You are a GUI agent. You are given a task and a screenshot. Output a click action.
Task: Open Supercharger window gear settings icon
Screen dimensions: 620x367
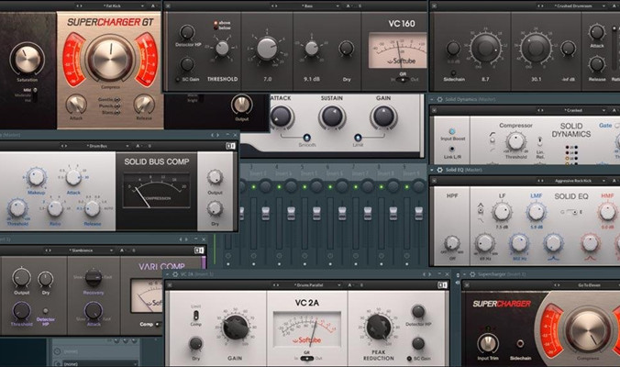point(472,274)
